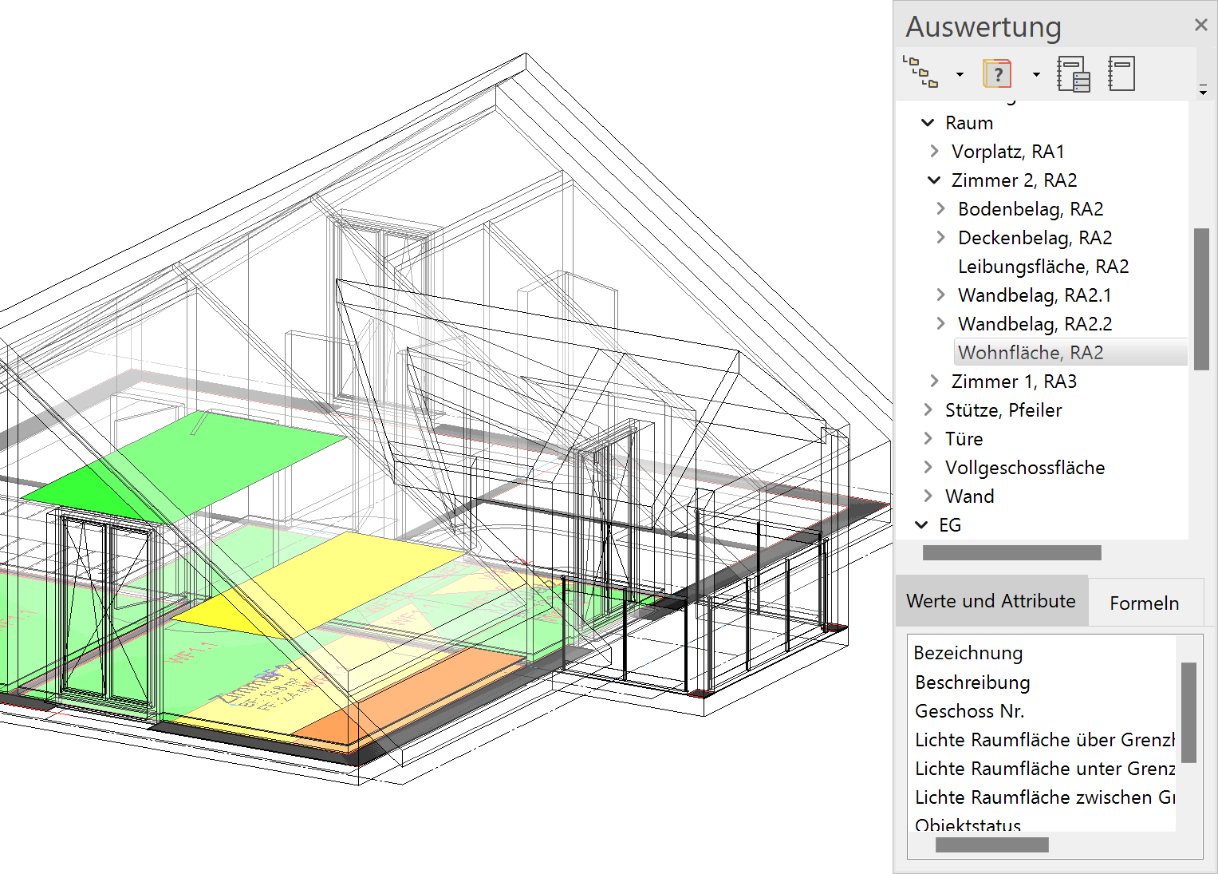Screen dimensions: 1218x874
Task: Expand Wandbelag, RA2.1 node
Action: (x=940, y=295)
